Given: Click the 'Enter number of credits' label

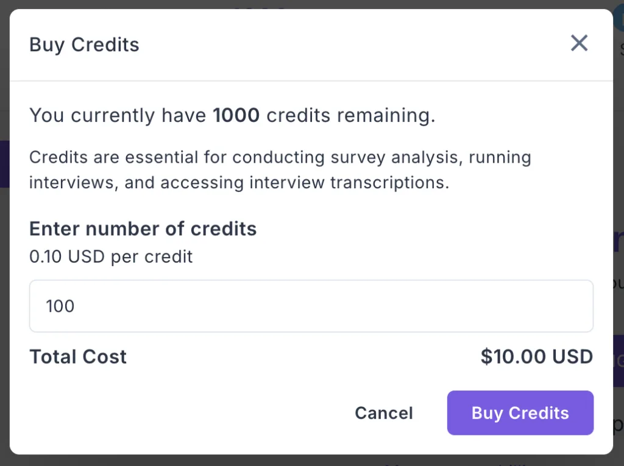Looking at the screenshot, I should [143, 228].
